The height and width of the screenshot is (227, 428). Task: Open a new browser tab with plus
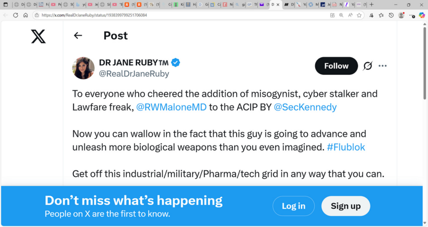[x=372, y=5]
